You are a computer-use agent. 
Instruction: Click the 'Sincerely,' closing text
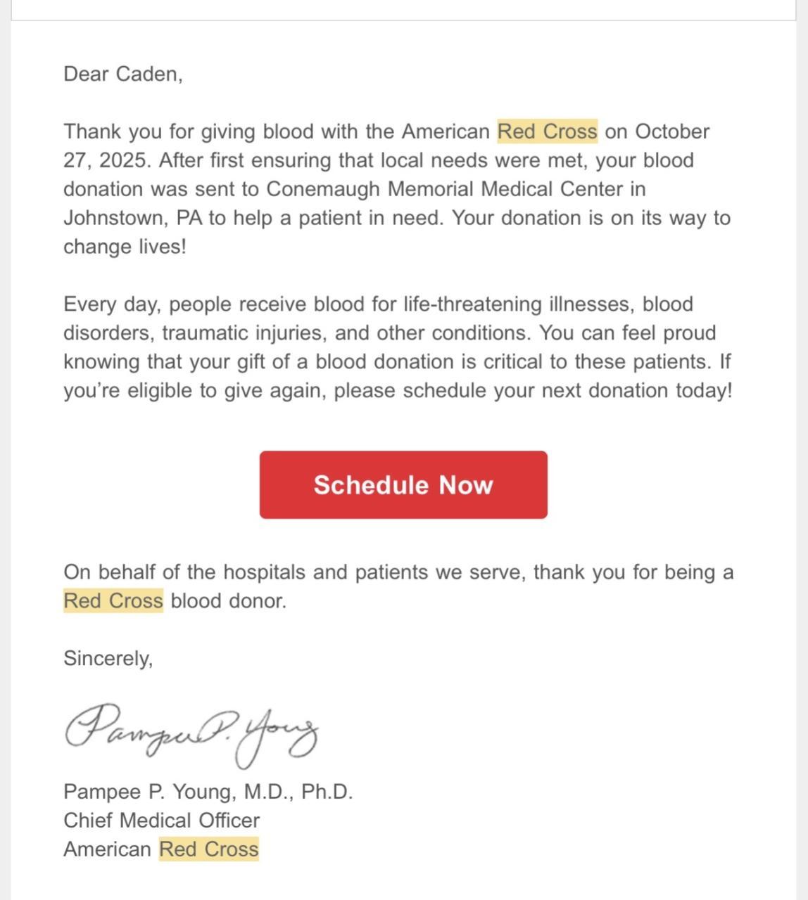108,658
